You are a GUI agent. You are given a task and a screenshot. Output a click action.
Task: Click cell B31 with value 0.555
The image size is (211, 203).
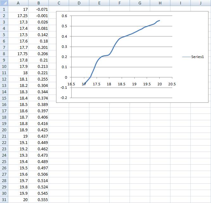(38, 200)
